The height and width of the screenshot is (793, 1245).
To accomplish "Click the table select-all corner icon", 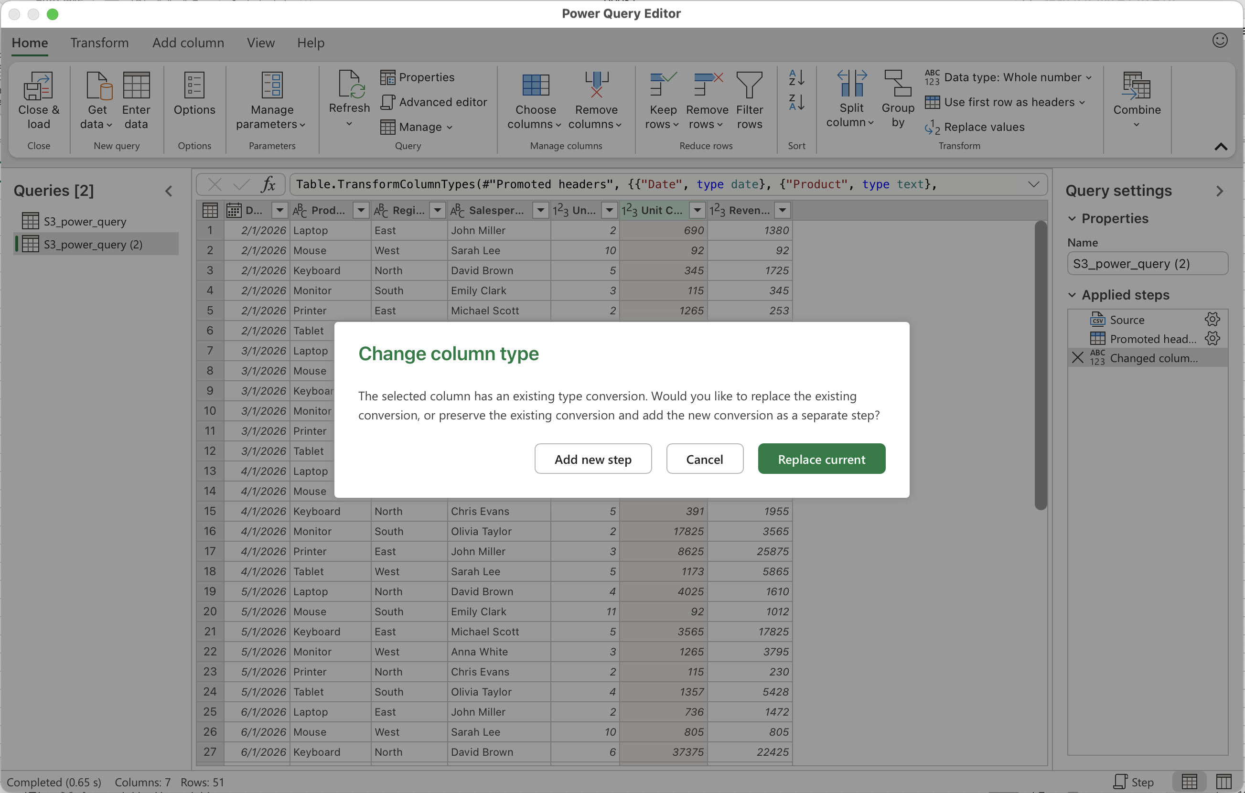I will 210,210.
